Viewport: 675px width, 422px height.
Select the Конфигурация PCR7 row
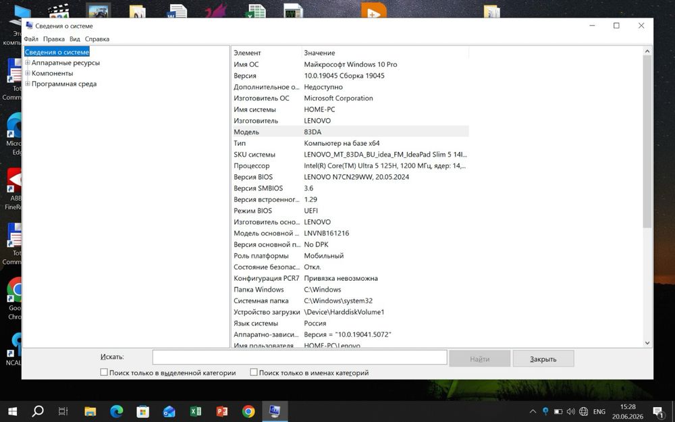(350, 278)
